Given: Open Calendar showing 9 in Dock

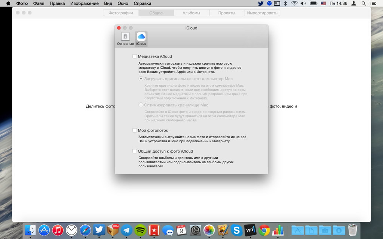Looking at the screenshot, I should [x=181, y=230].
